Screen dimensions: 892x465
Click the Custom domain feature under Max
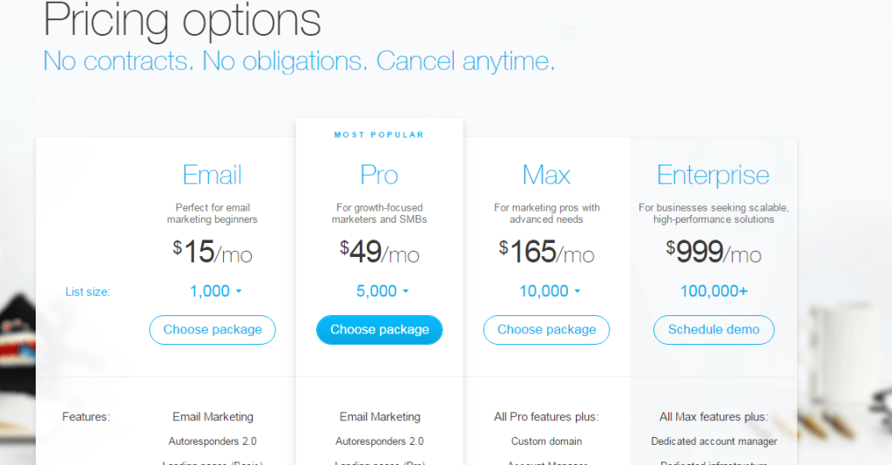(x=546, y=441)
